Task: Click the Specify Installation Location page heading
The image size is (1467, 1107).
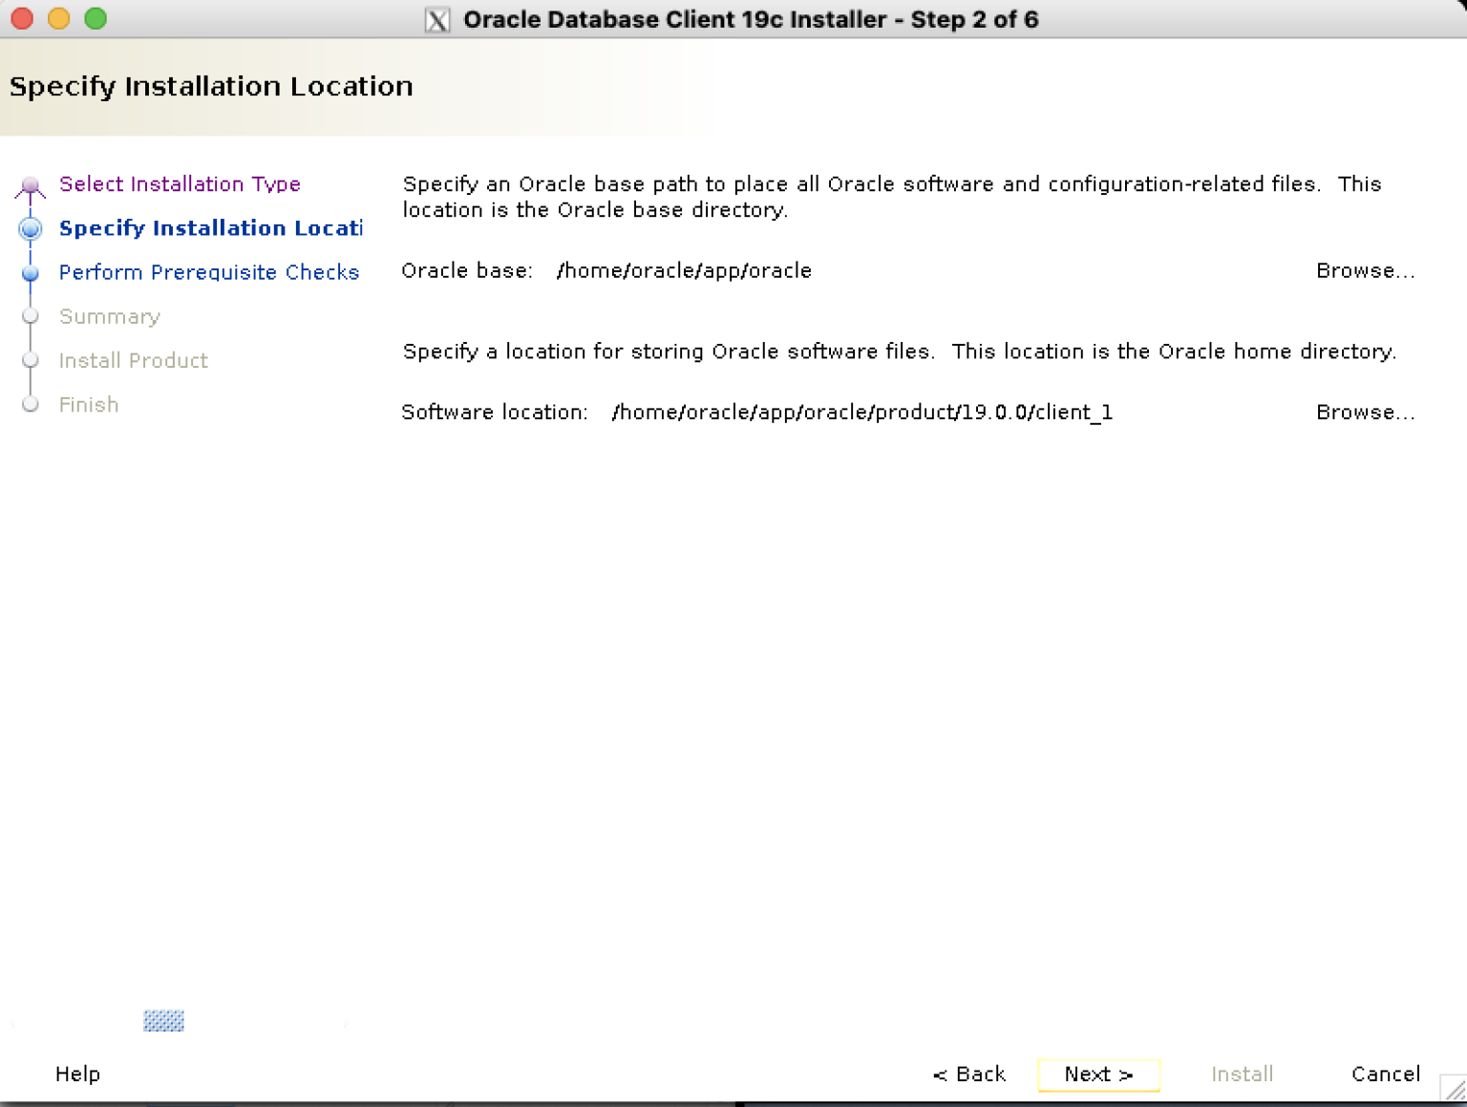Action: pos(211,86)
